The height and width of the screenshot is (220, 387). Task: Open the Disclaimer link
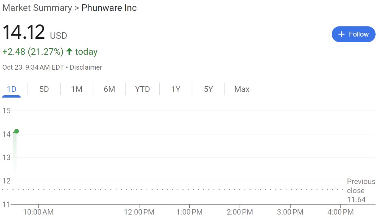pyautogui.click(x=86, y=67)
